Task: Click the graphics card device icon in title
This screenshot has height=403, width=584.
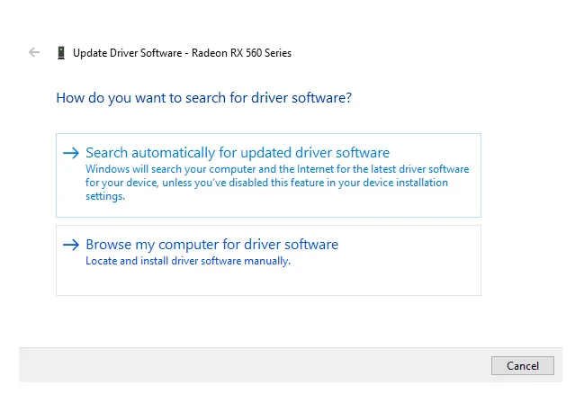Action: (x=61, y=52)
